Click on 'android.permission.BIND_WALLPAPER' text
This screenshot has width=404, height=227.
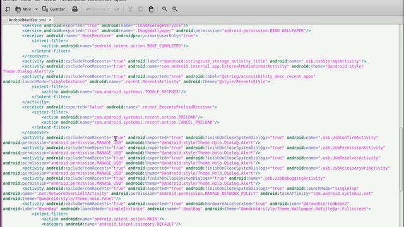tap(264, 31)
